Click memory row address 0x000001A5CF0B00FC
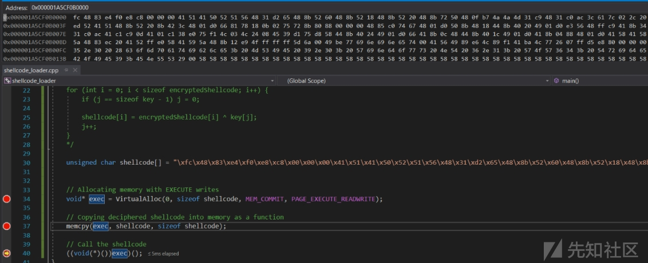The height and width of the screenshot is (263, 648). (35, 50)
